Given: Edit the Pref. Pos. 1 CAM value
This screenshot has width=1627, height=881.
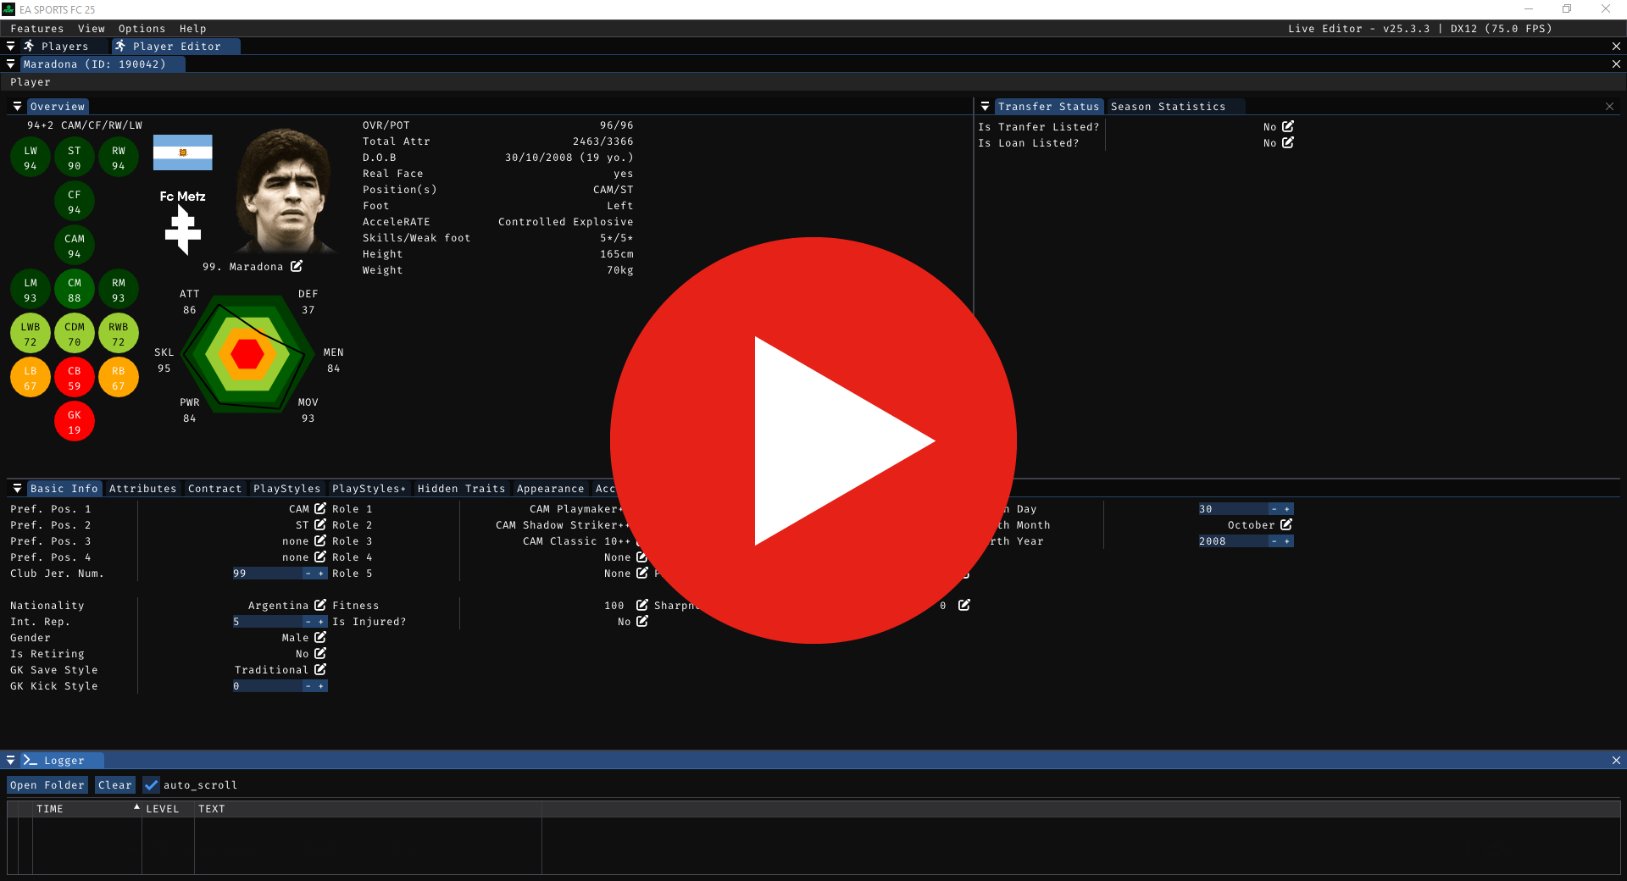Looking at the screenshot, I should (x=320, y=508).
